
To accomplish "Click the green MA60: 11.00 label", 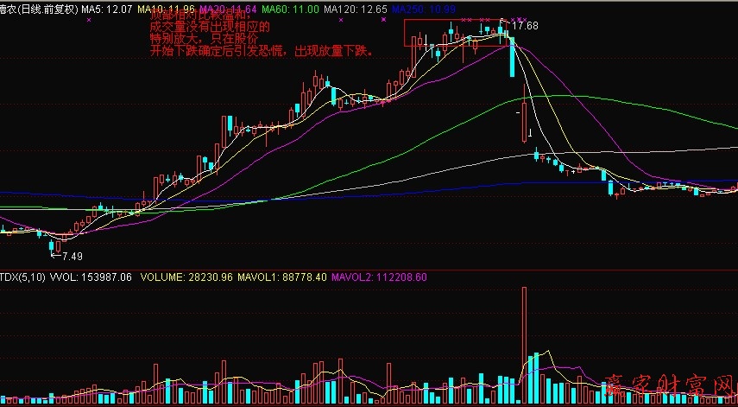I will tap(289, 8).
